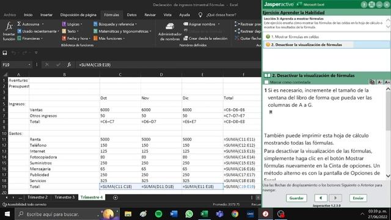
Task: Open Spotify from taskbar
Action: pyautogui.click(x=159, y=214)
